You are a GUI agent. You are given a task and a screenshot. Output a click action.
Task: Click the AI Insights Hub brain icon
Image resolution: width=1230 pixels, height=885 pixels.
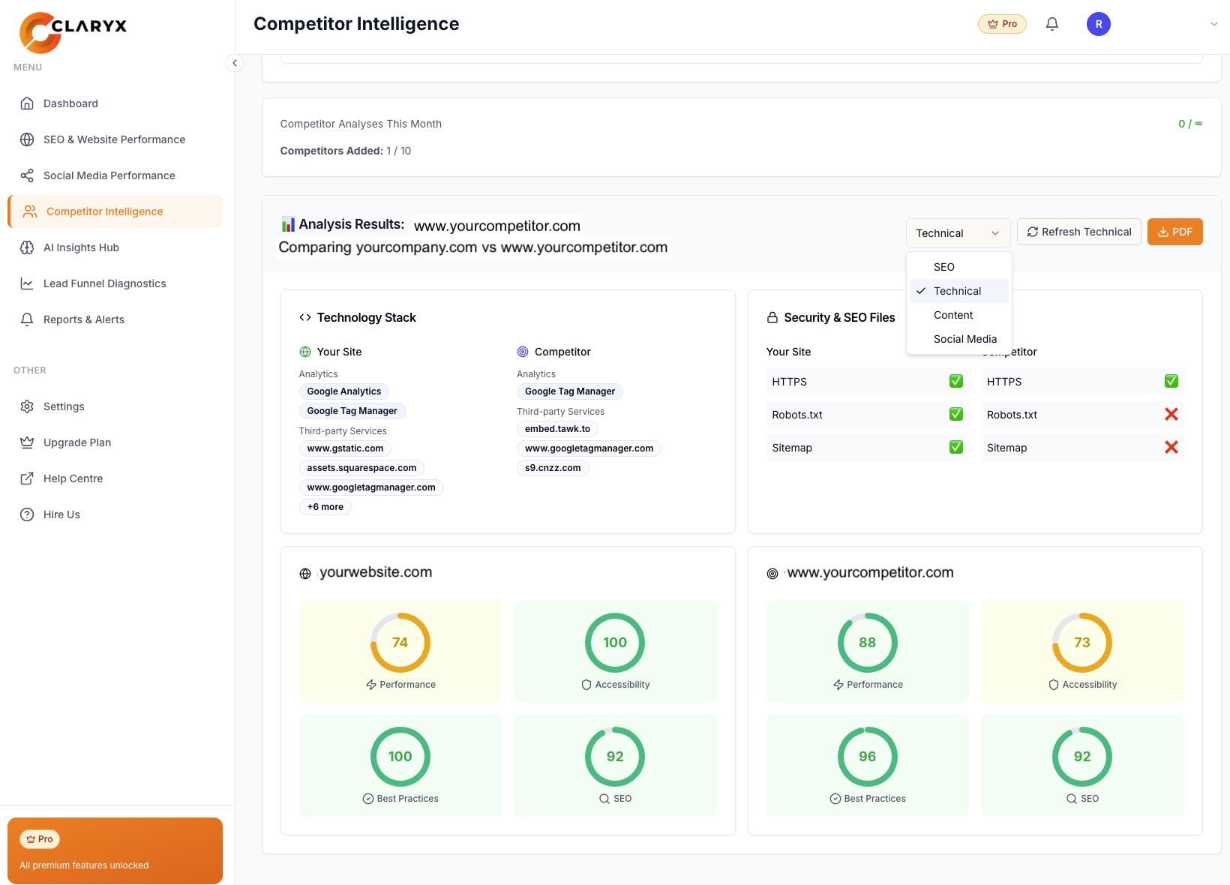coord(27,247)
